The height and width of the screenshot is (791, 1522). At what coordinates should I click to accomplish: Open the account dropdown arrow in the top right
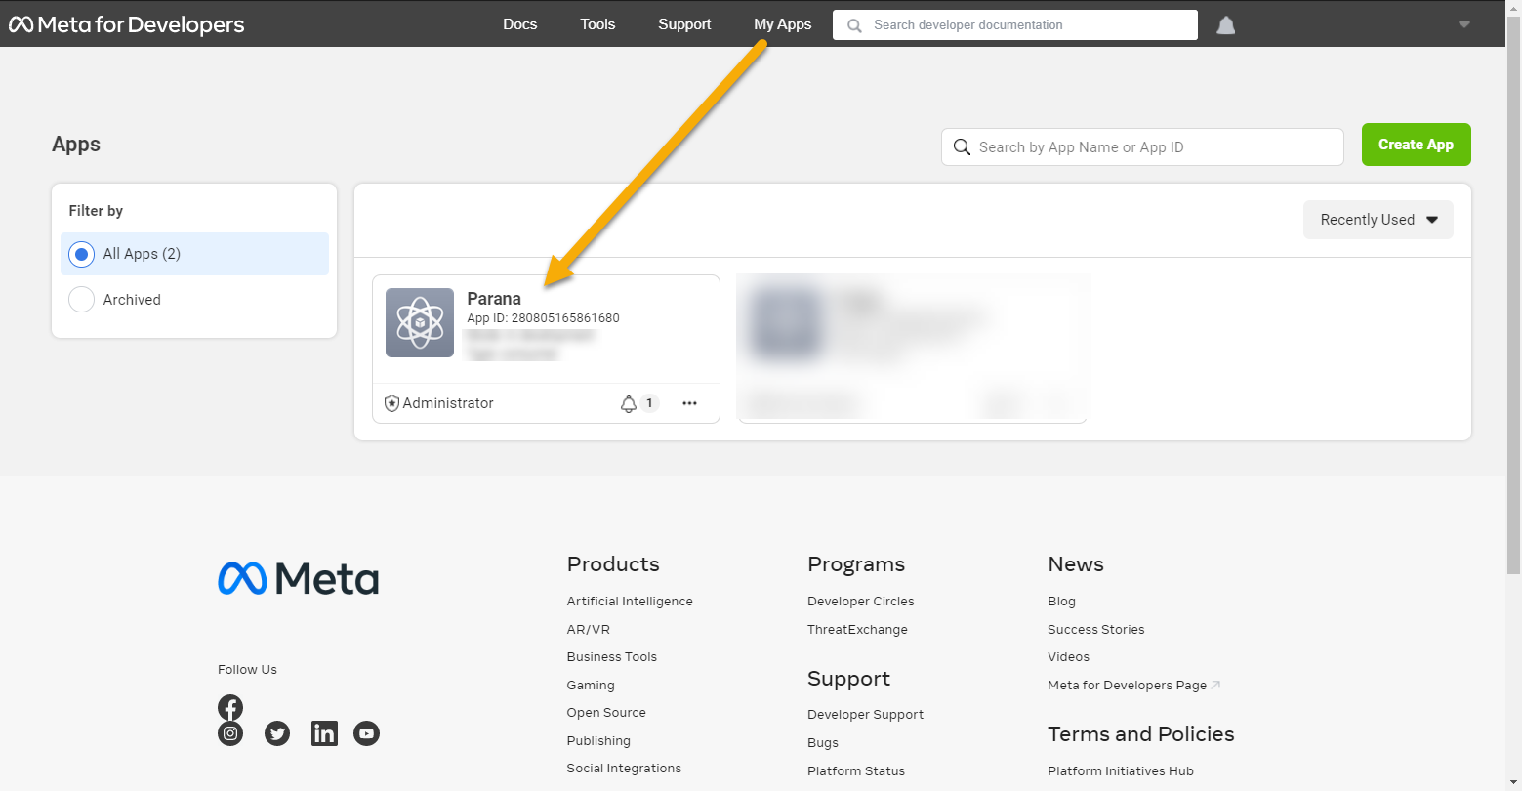pyautogui.click(x=1463, y=24)
